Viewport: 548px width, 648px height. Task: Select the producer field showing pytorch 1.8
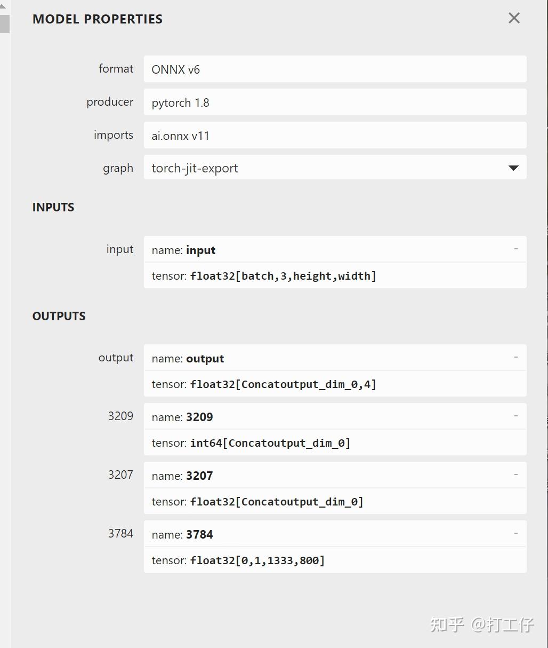click(x=334, y=102)
